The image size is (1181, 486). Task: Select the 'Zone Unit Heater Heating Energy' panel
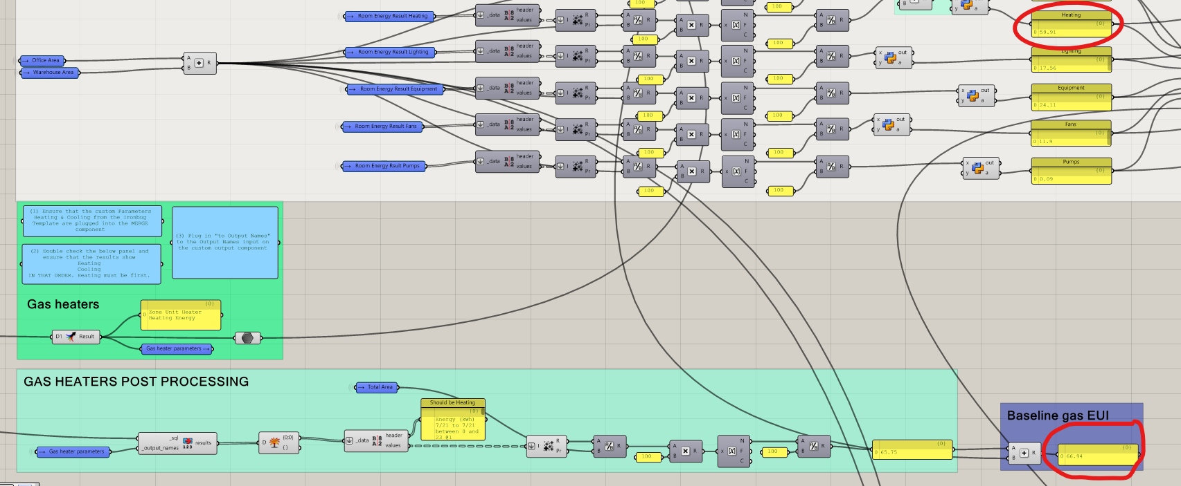pos(181,315)
